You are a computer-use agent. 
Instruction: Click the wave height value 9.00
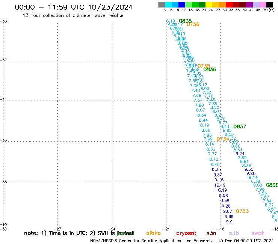pos(258,185)
